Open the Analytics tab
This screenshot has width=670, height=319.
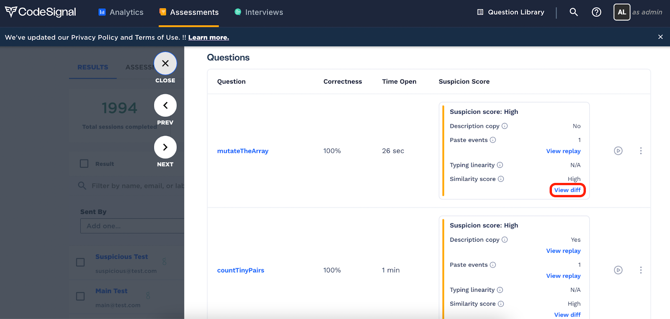pyautogui.click(x=121, y=12)
